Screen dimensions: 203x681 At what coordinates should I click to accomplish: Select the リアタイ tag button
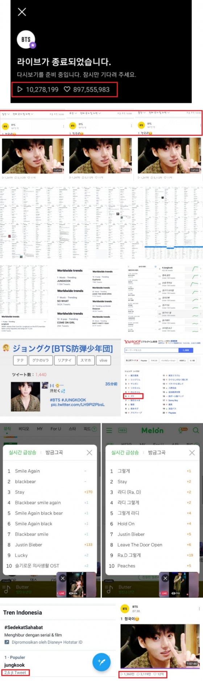pos(65,360)
